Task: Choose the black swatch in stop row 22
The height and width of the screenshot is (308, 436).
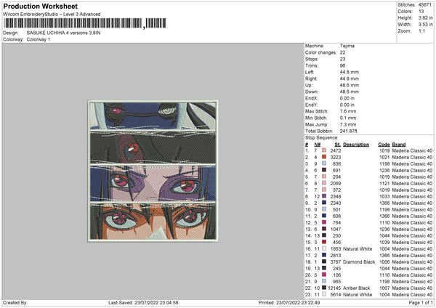Action: click(324, 288)
